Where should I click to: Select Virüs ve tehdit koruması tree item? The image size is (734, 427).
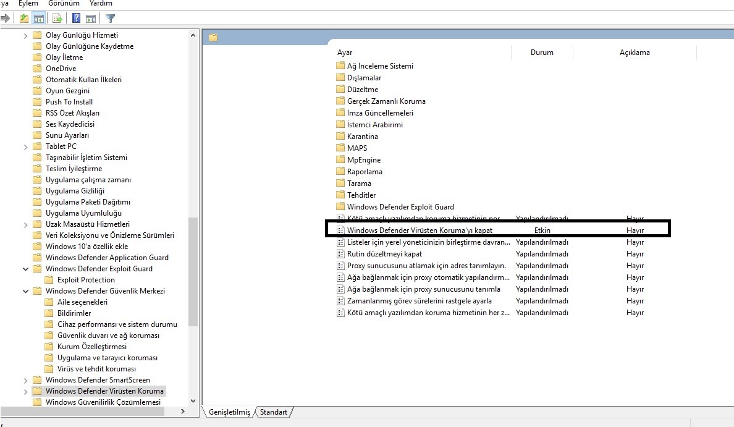coord(96,368)
